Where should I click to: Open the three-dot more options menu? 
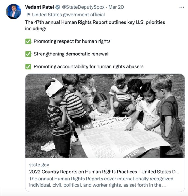pos(182,7)
